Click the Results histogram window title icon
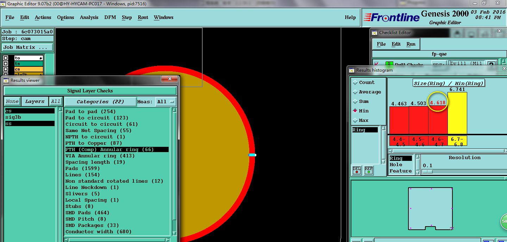The image size is (507, 242). click(352, 70)
